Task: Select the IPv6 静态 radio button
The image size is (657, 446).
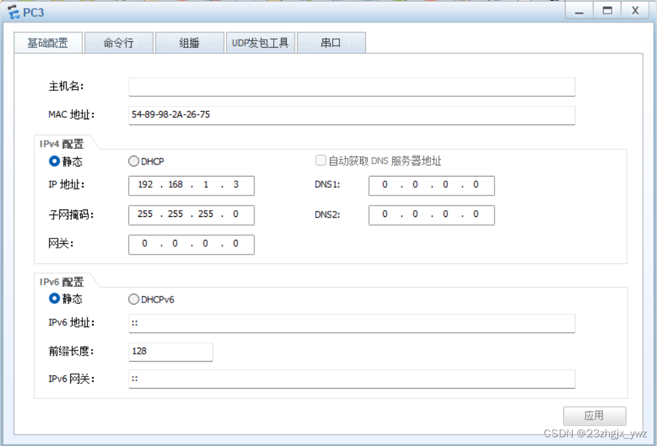Action: click(x=54, y=298)
